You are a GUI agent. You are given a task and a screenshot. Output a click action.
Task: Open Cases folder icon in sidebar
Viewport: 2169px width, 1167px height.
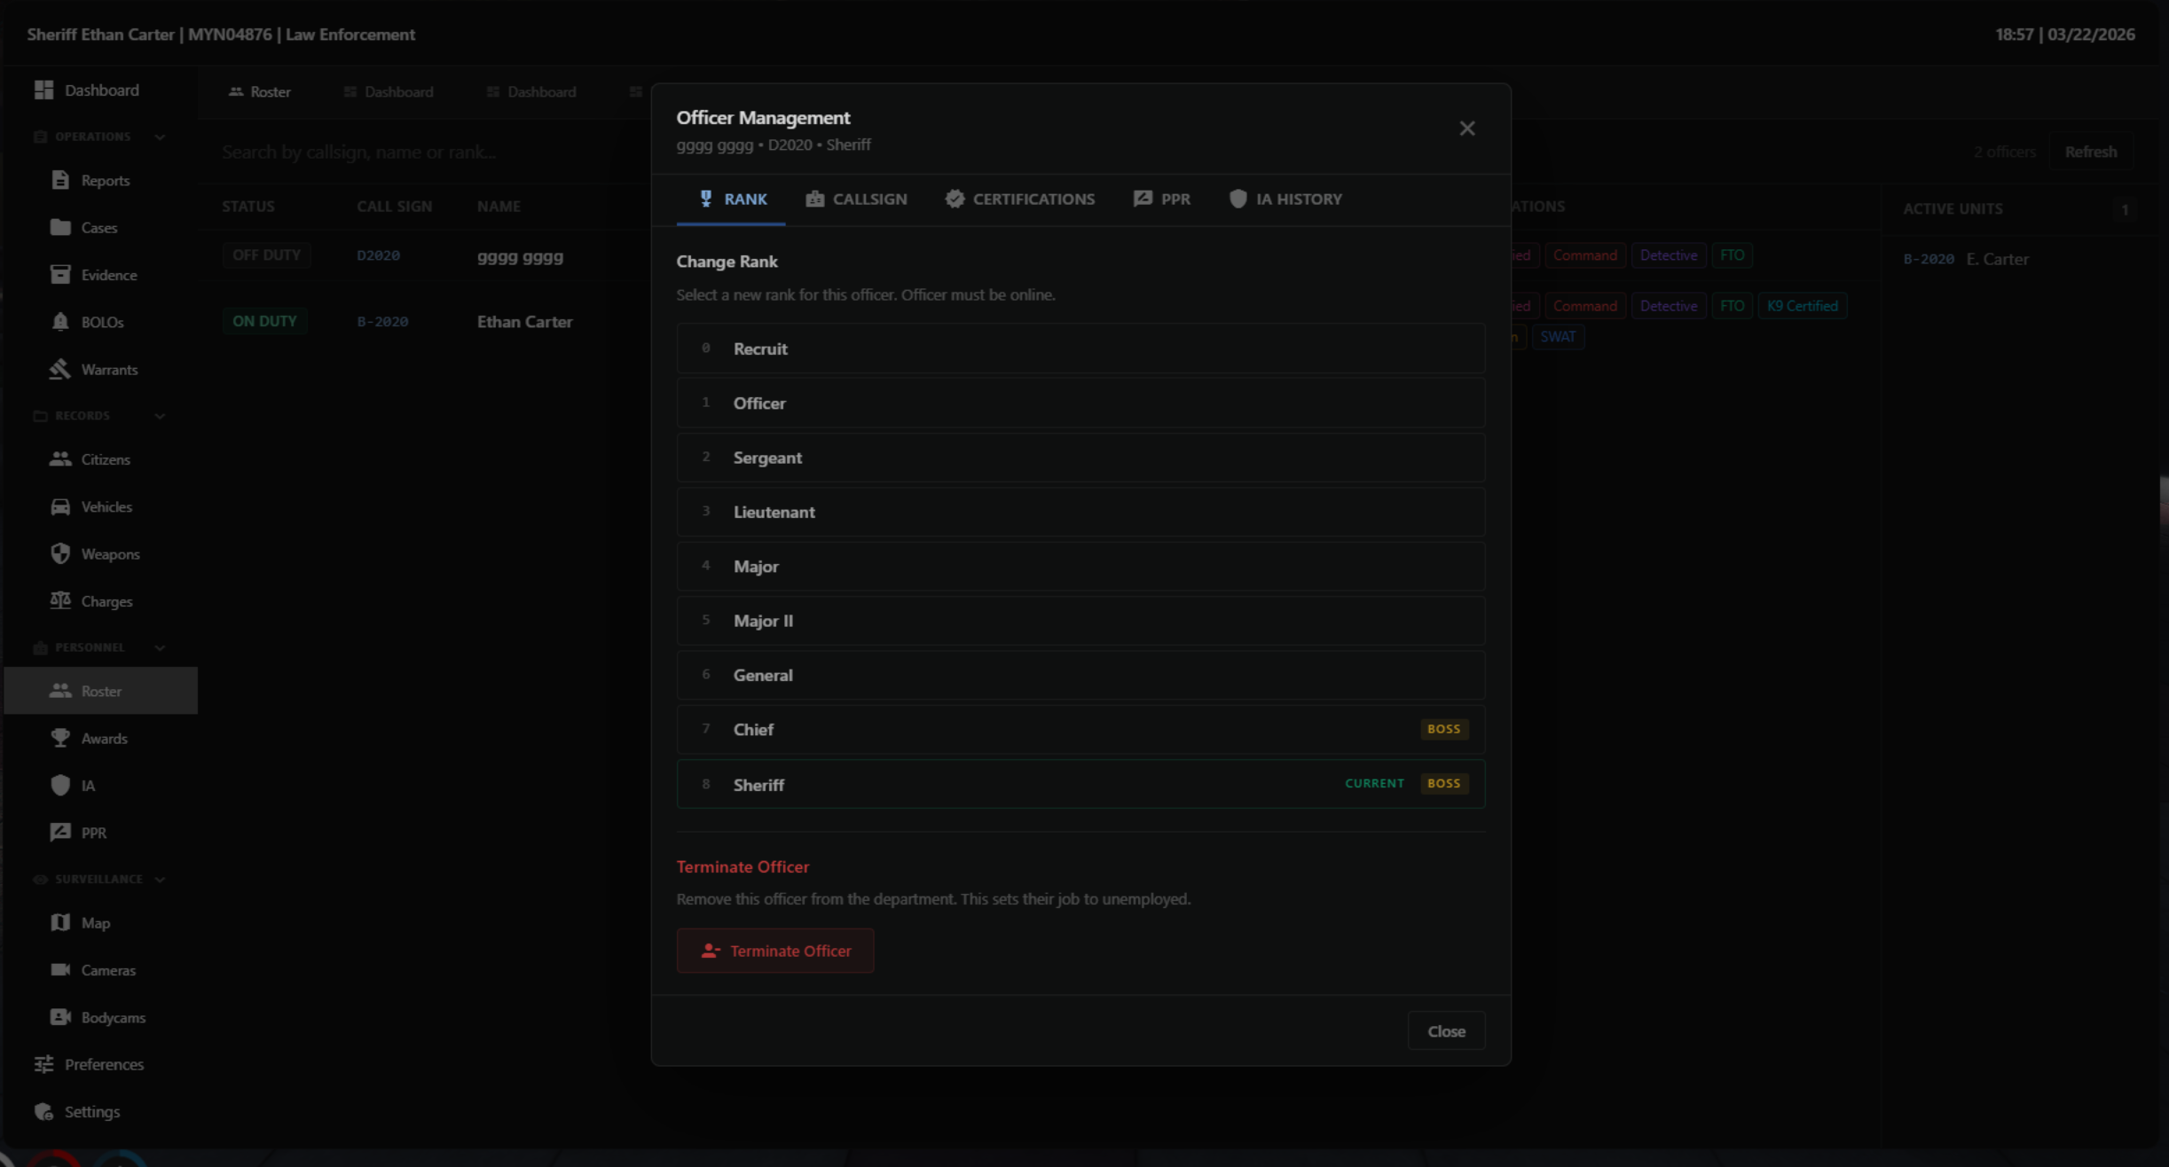tap(60, 227)
